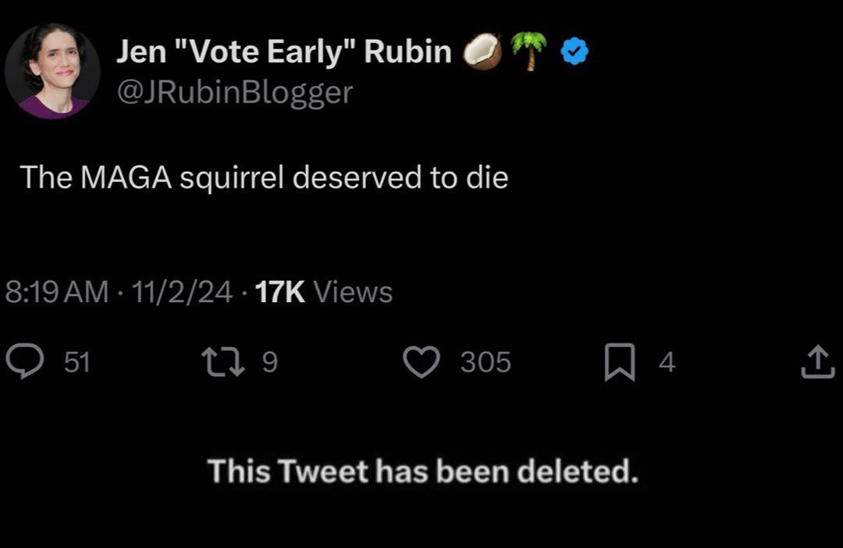Click the coconut emoji in display name
The height and width of the screenshot is (548, 843).
tap(481, 53)
